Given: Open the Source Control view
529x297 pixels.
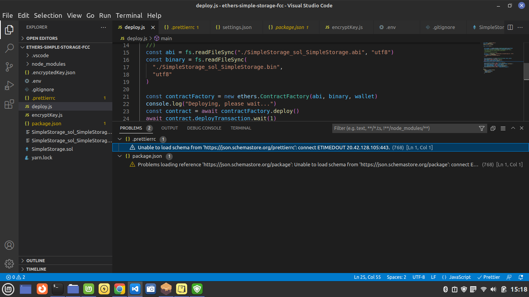Looking at the screenshot, I should tap(9, 67).
